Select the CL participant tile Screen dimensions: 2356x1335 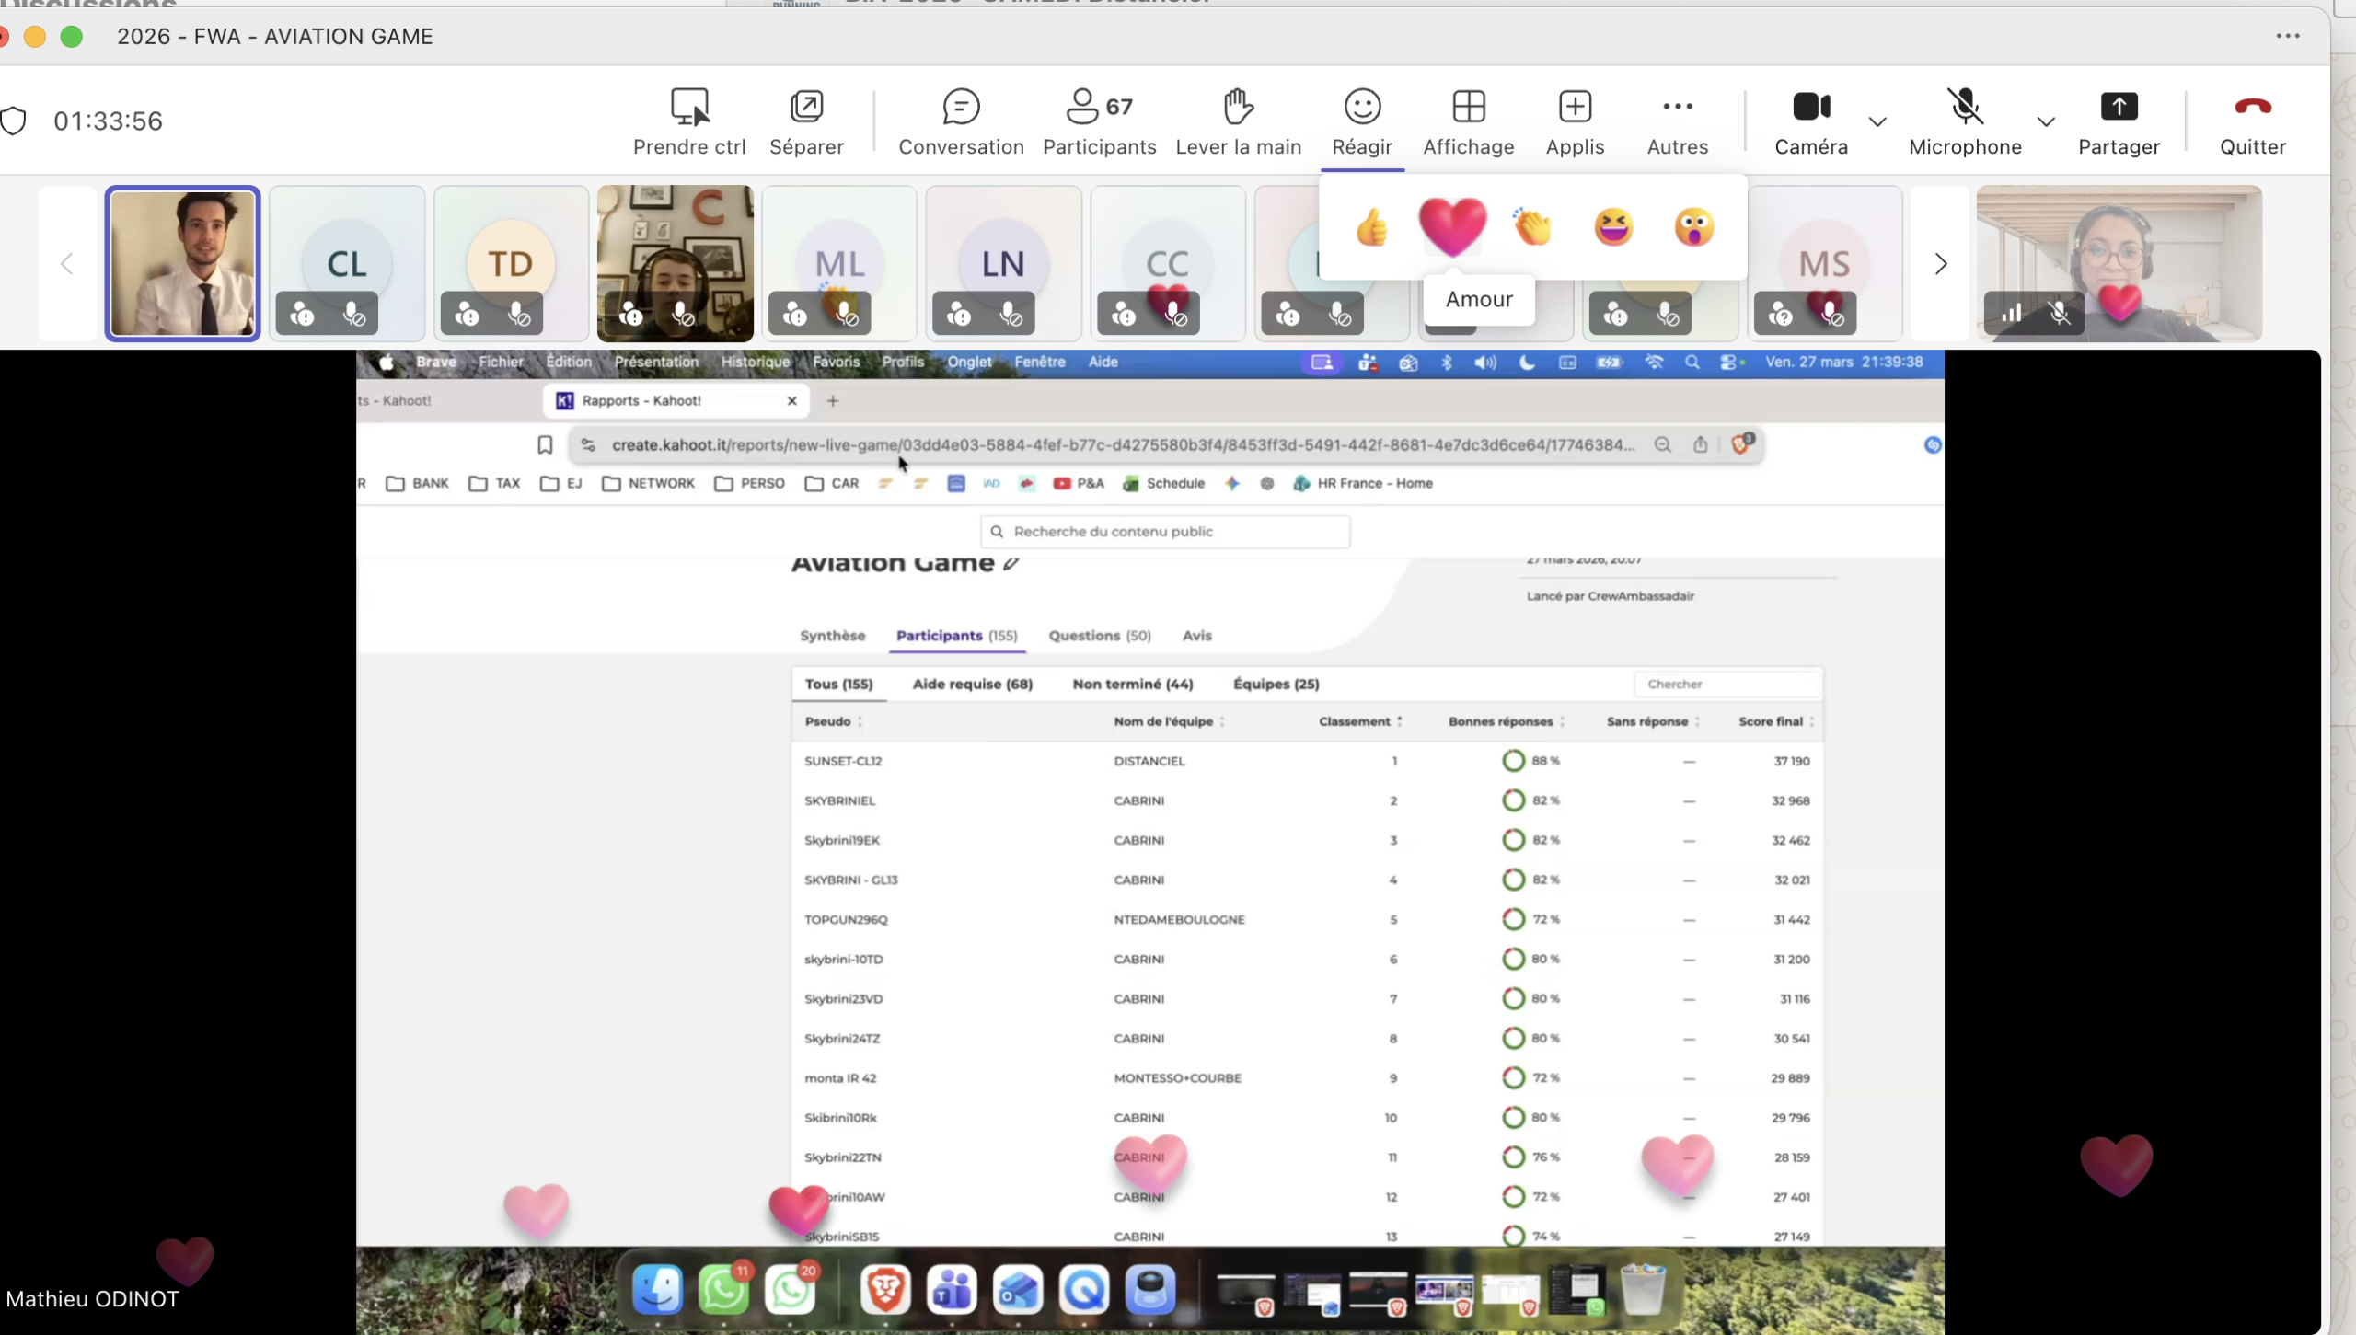point(347,262)
